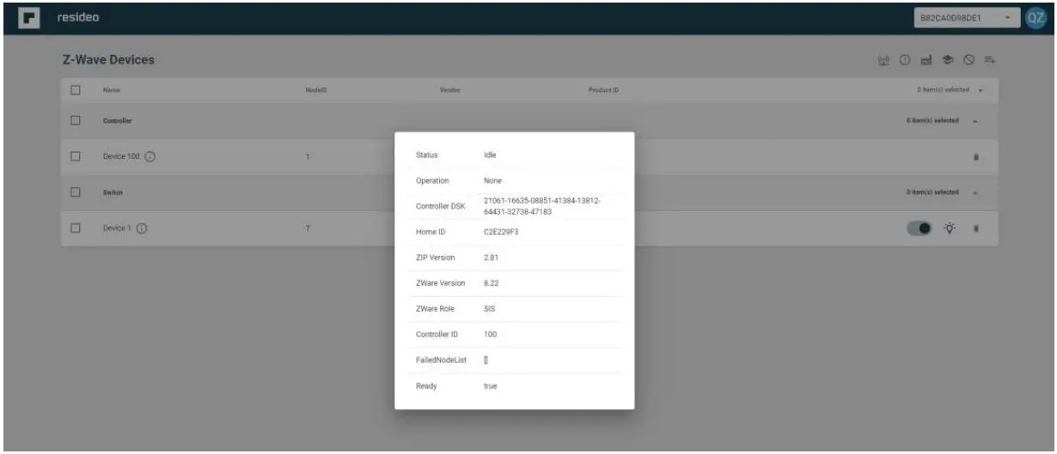This screenshot has width=1057, height=454.
Task: Click the Ready value true
Action: 490,386
